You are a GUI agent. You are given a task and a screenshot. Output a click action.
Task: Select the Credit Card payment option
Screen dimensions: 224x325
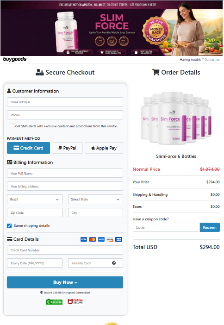(x=28, y=148)
